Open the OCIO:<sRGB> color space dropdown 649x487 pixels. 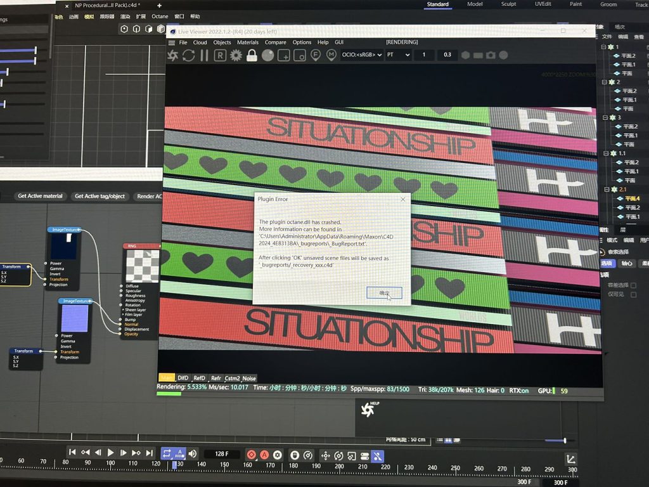361,55
